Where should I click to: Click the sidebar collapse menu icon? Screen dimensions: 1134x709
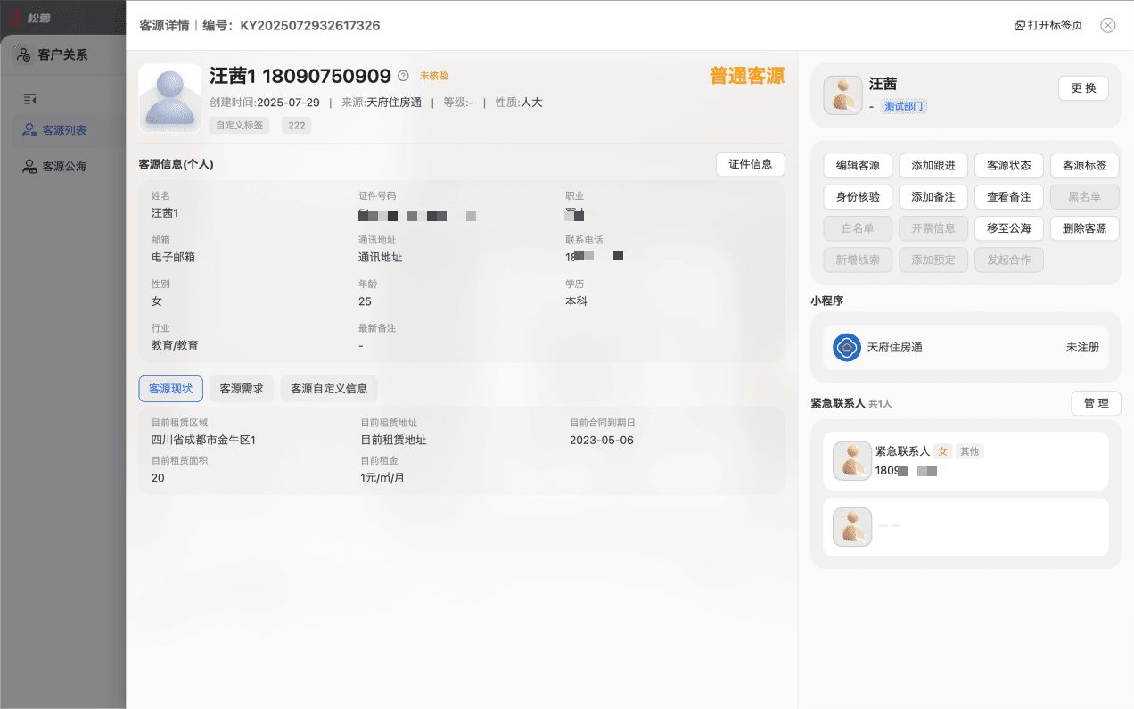pyautogui.click(x=29, y=98)
